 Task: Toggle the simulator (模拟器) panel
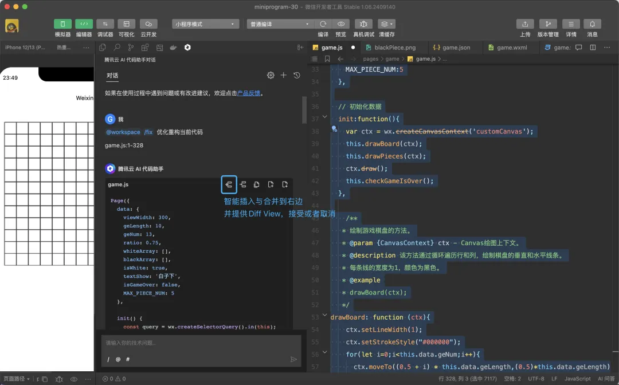coord(62,24)
